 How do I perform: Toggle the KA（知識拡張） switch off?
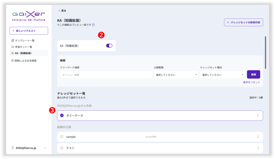[109, 46]
